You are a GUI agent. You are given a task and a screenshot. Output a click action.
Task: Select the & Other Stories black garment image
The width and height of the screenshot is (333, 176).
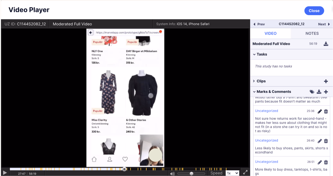coord(143,93)
